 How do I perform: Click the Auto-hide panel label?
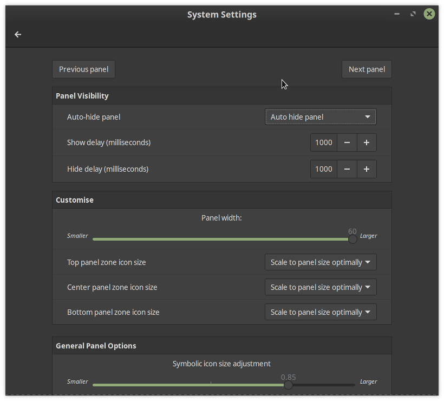tap(94, 117)
